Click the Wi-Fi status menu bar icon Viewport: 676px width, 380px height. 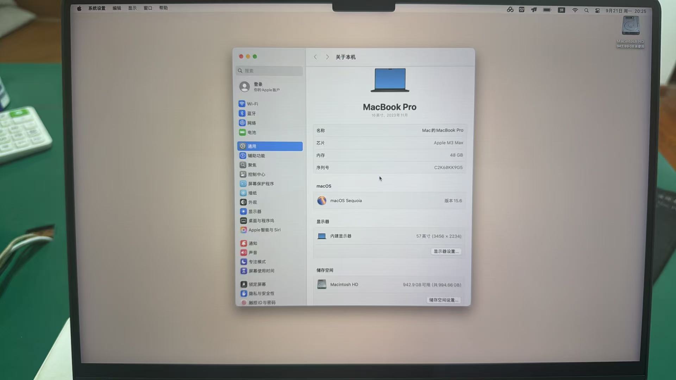575,10
